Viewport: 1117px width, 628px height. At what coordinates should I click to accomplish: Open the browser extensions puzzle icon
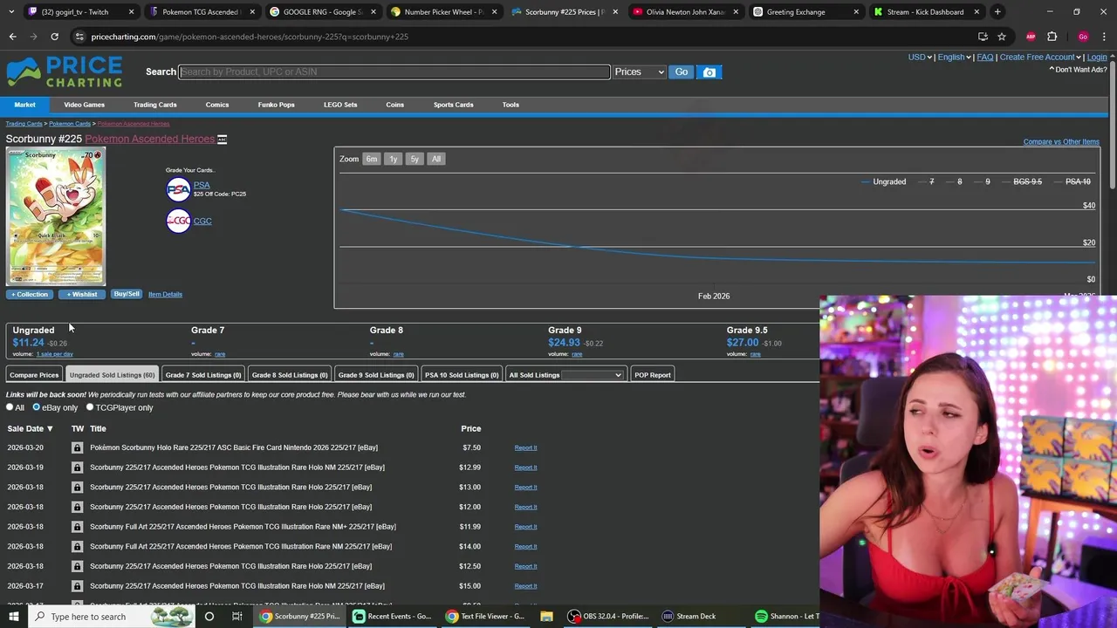point(1052,37)
